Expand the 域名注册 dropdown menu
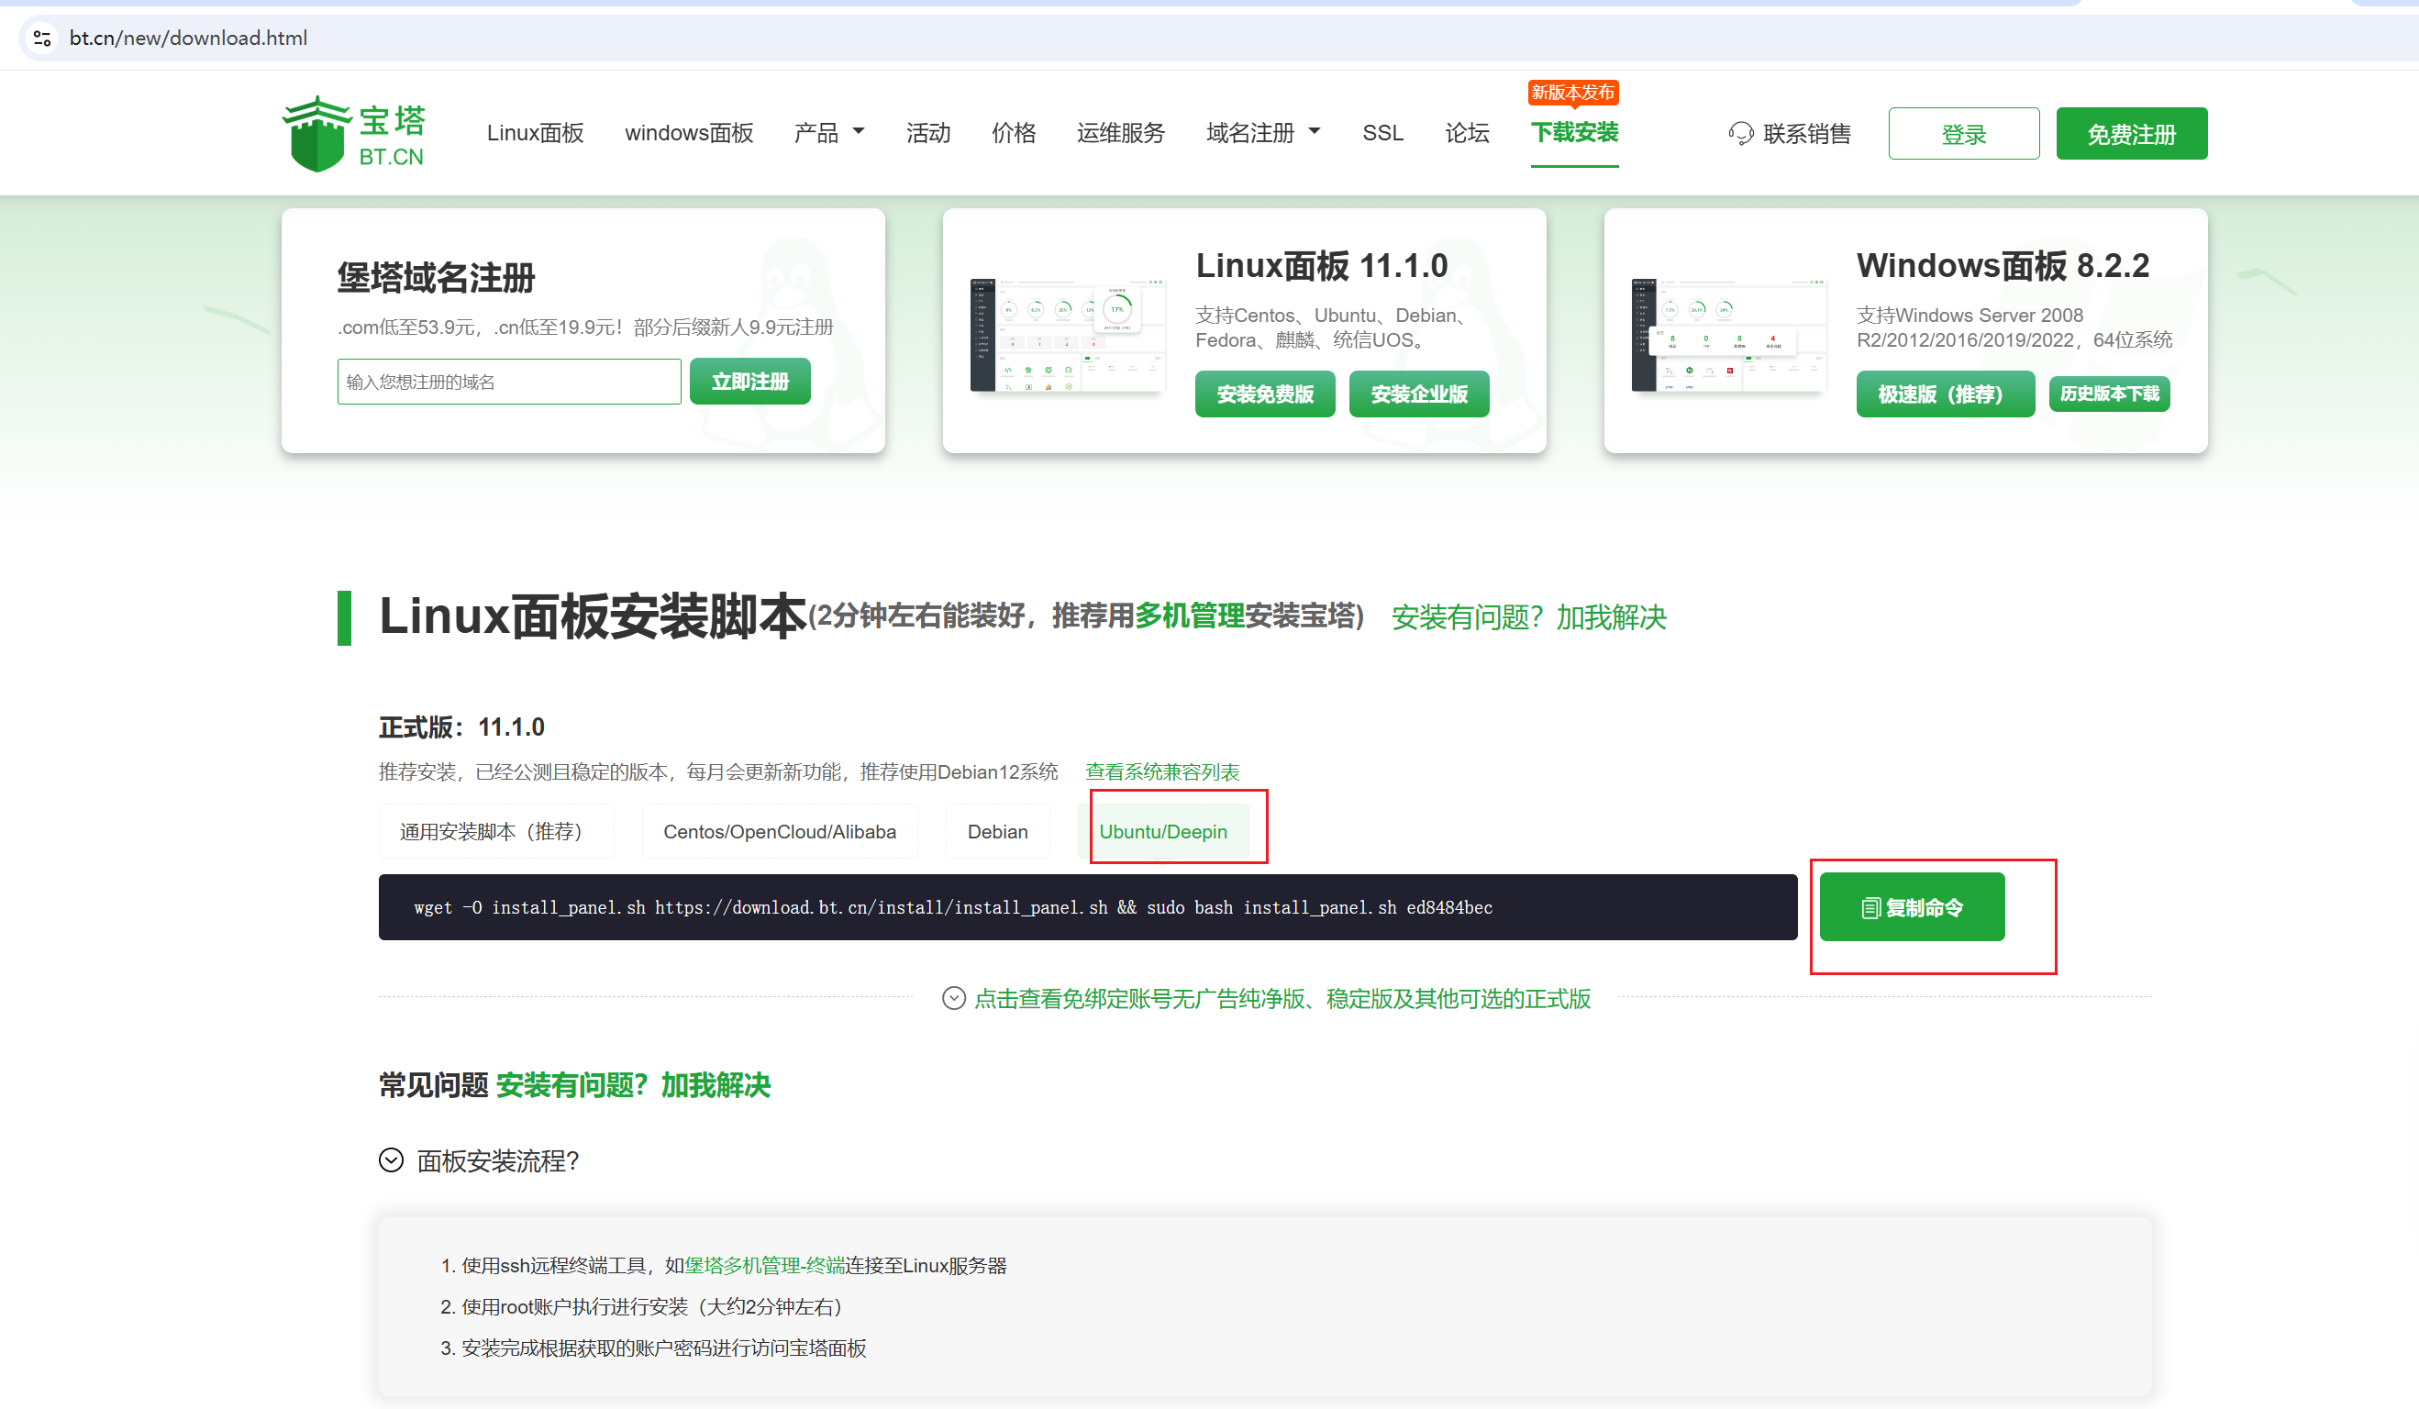 click(1262, 132)
